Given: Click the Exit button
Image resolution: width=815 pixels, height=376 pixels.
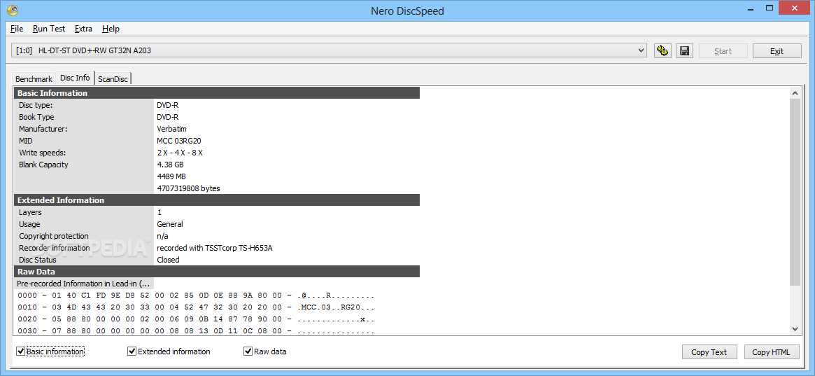Looking at the screenshot, I should pyautogui.click(x=777, y=51).
